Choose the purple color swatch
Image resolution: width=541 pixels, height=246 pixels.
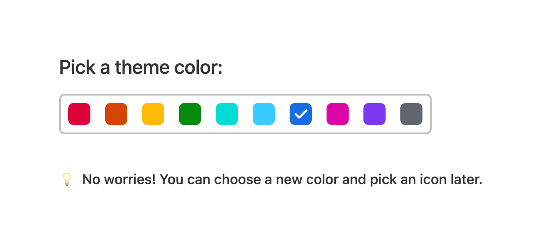click(x=375, y=114)
